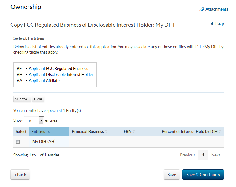Screen dimensions: 236x187
Task: Click Save & Continue
Action: [203, 175]
